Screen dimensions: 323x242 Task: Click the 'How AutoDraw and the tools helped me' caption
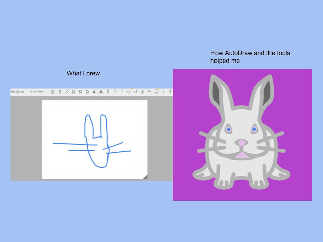[x=250, y=57]
